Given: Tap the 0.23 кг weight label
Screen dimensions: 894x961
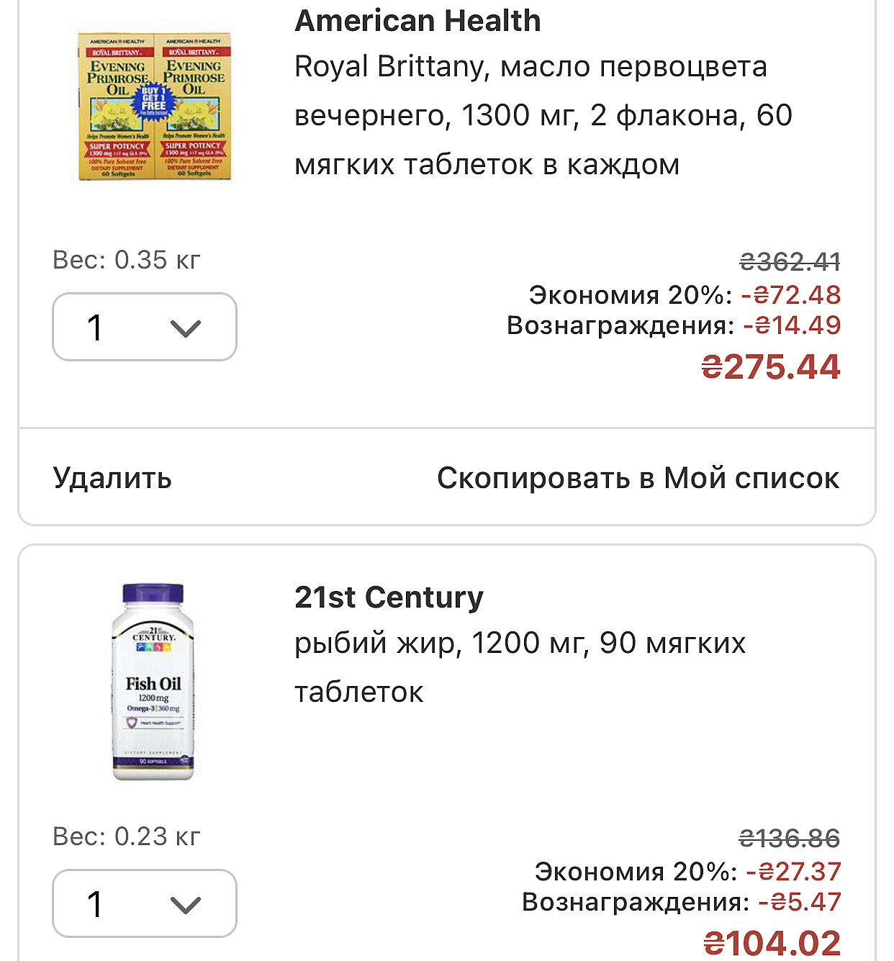Looking at the screenshot, I should coord(127,836).
